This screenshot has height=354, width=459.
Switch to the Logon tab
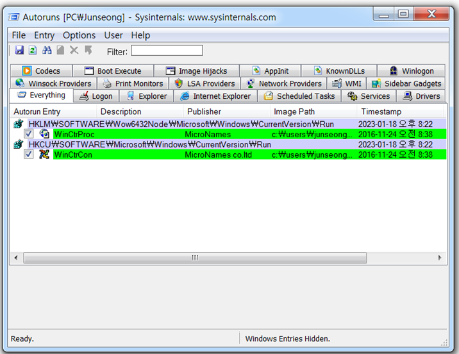(96, 96)
